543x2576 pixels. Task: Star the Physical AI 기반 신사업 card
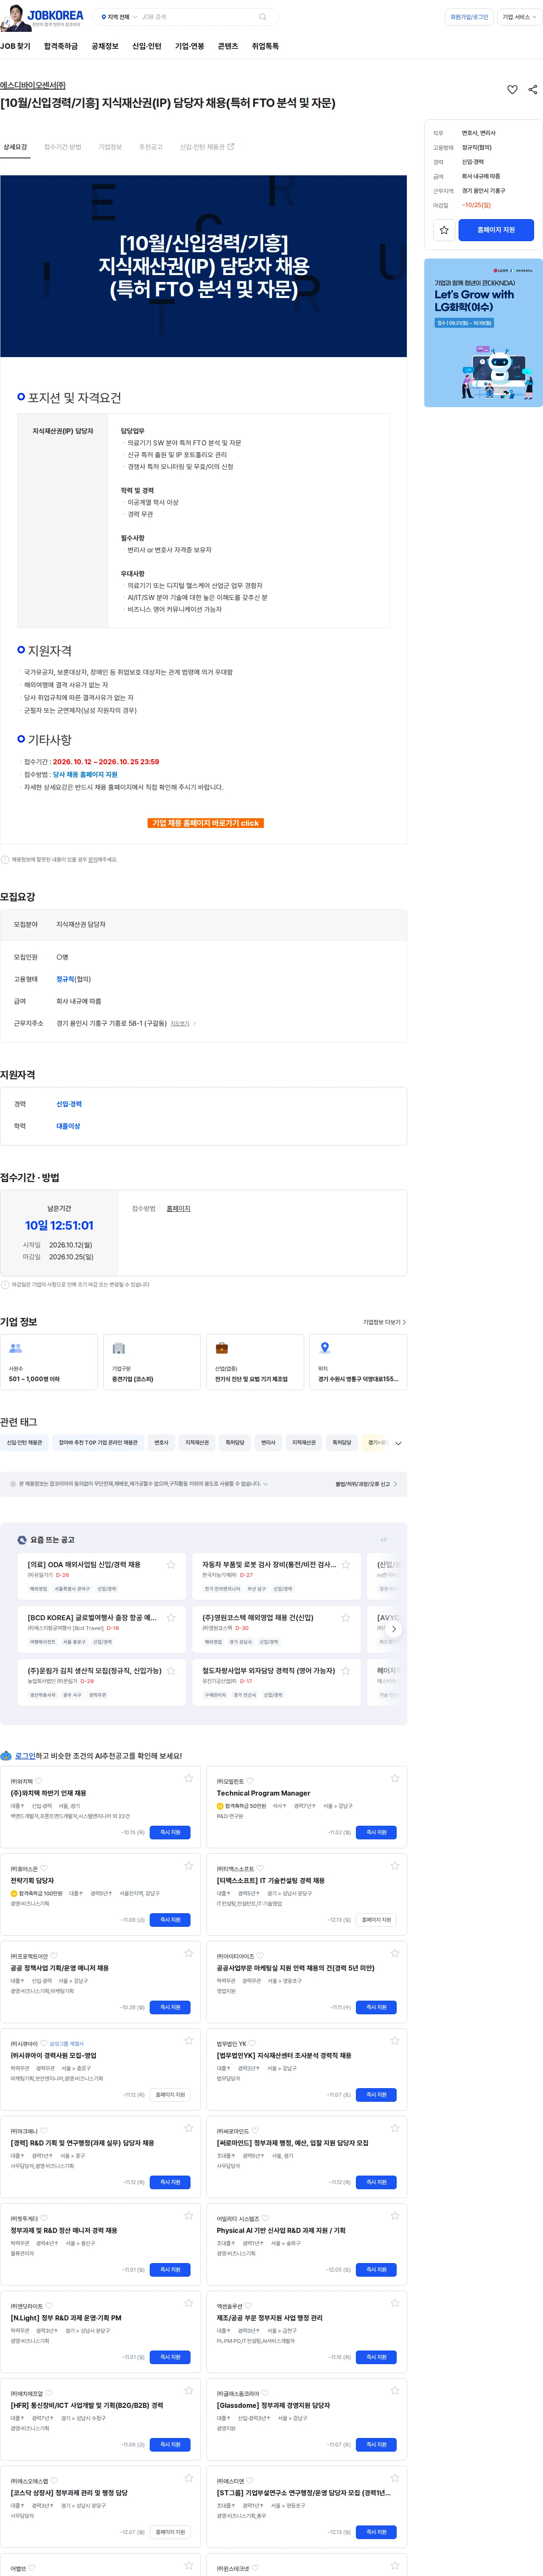tap(395, 2215)
